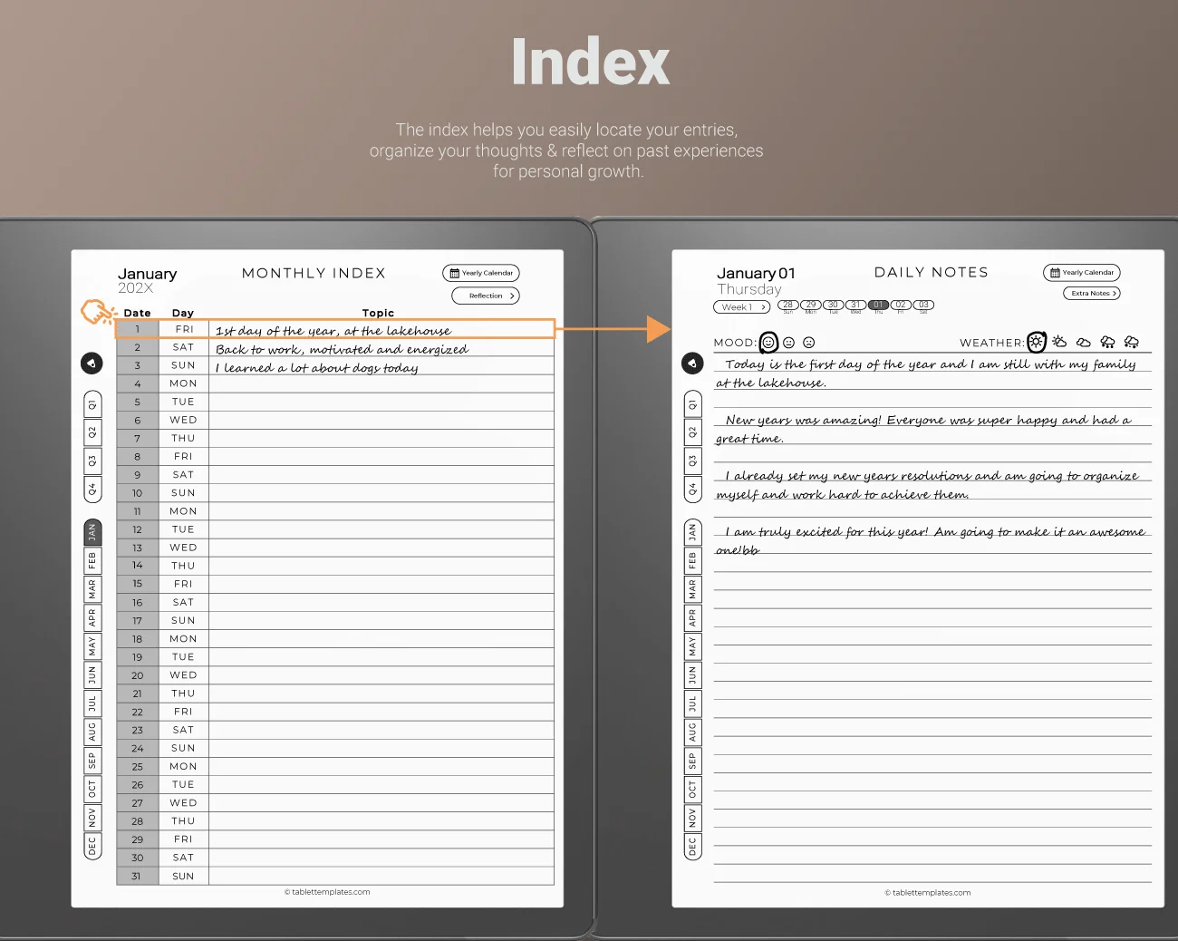Select day 31 Wed in week strip
Image resolution: width=1178 pixels, height=941 pixels.
(855, 306)
